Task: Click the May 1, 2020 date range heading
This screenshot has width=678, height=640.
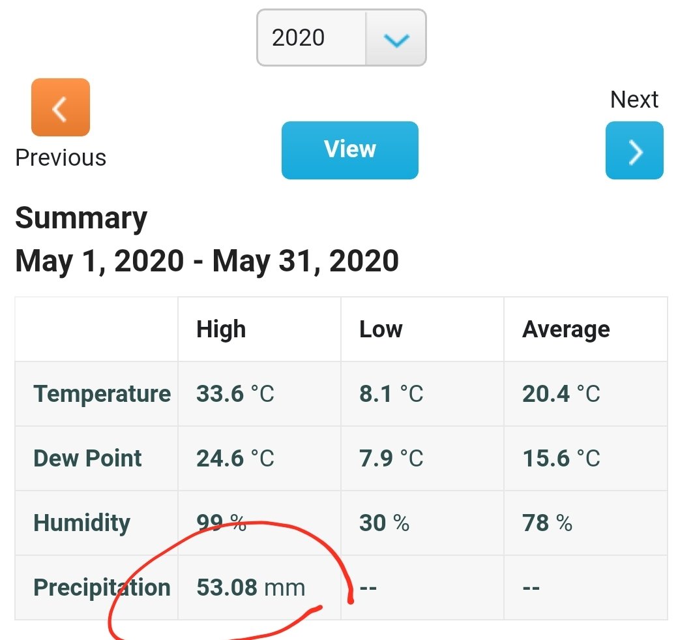Action: 207,261
